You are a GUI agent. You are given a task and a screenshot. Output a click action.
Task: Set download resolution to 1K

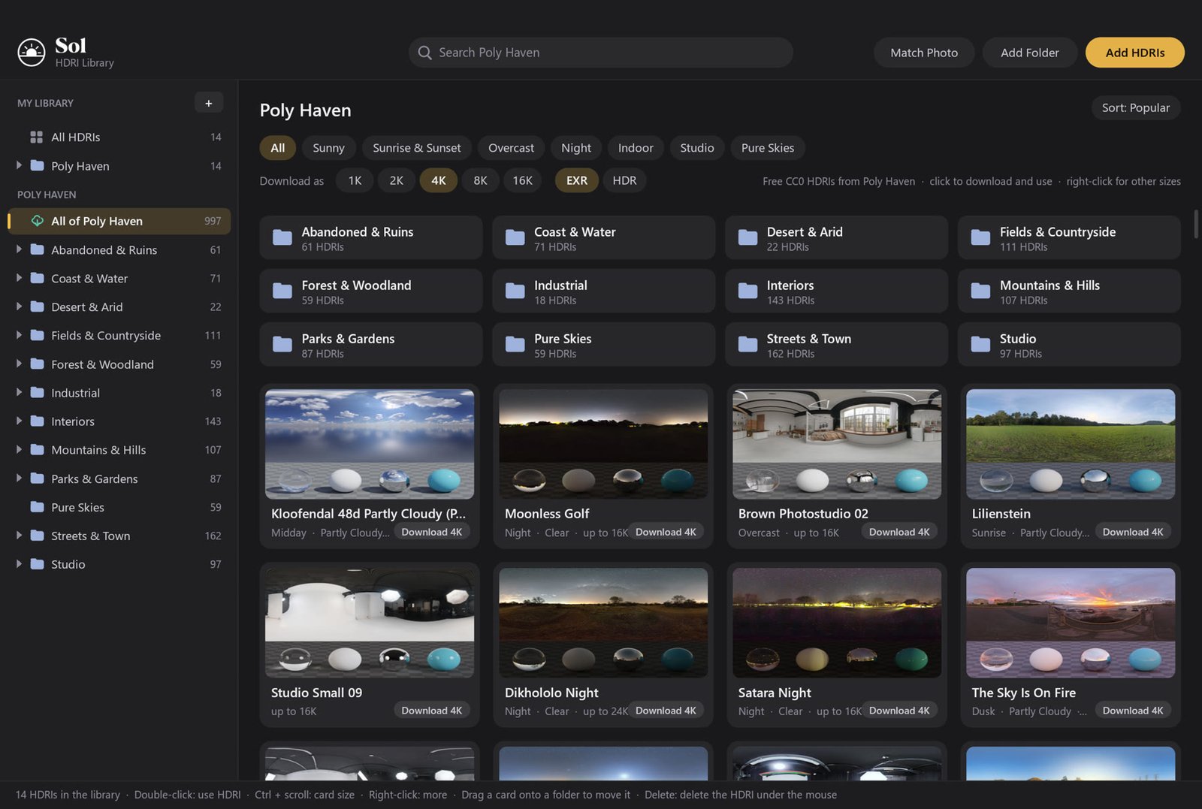(x=355, y=180)
